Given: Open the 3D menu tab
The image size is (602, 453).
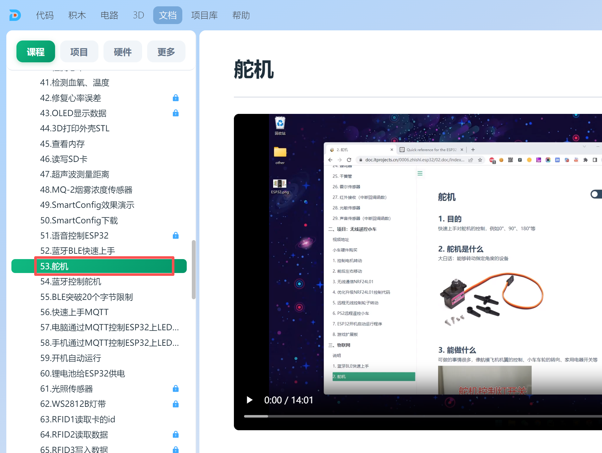Looking at the screenshot, I should [138, 15].
